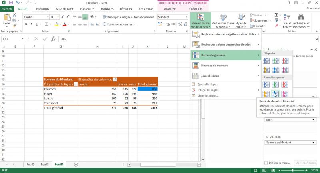Open Jeux d'icônes submenu
The height and width of the screenshot is (173, 320).
tap(226, 76)
